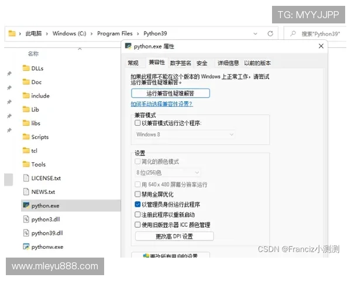Toggle disable fullscreen optimizations checkbox
This screenshot has width=351, height=281.
coord(137,194)
